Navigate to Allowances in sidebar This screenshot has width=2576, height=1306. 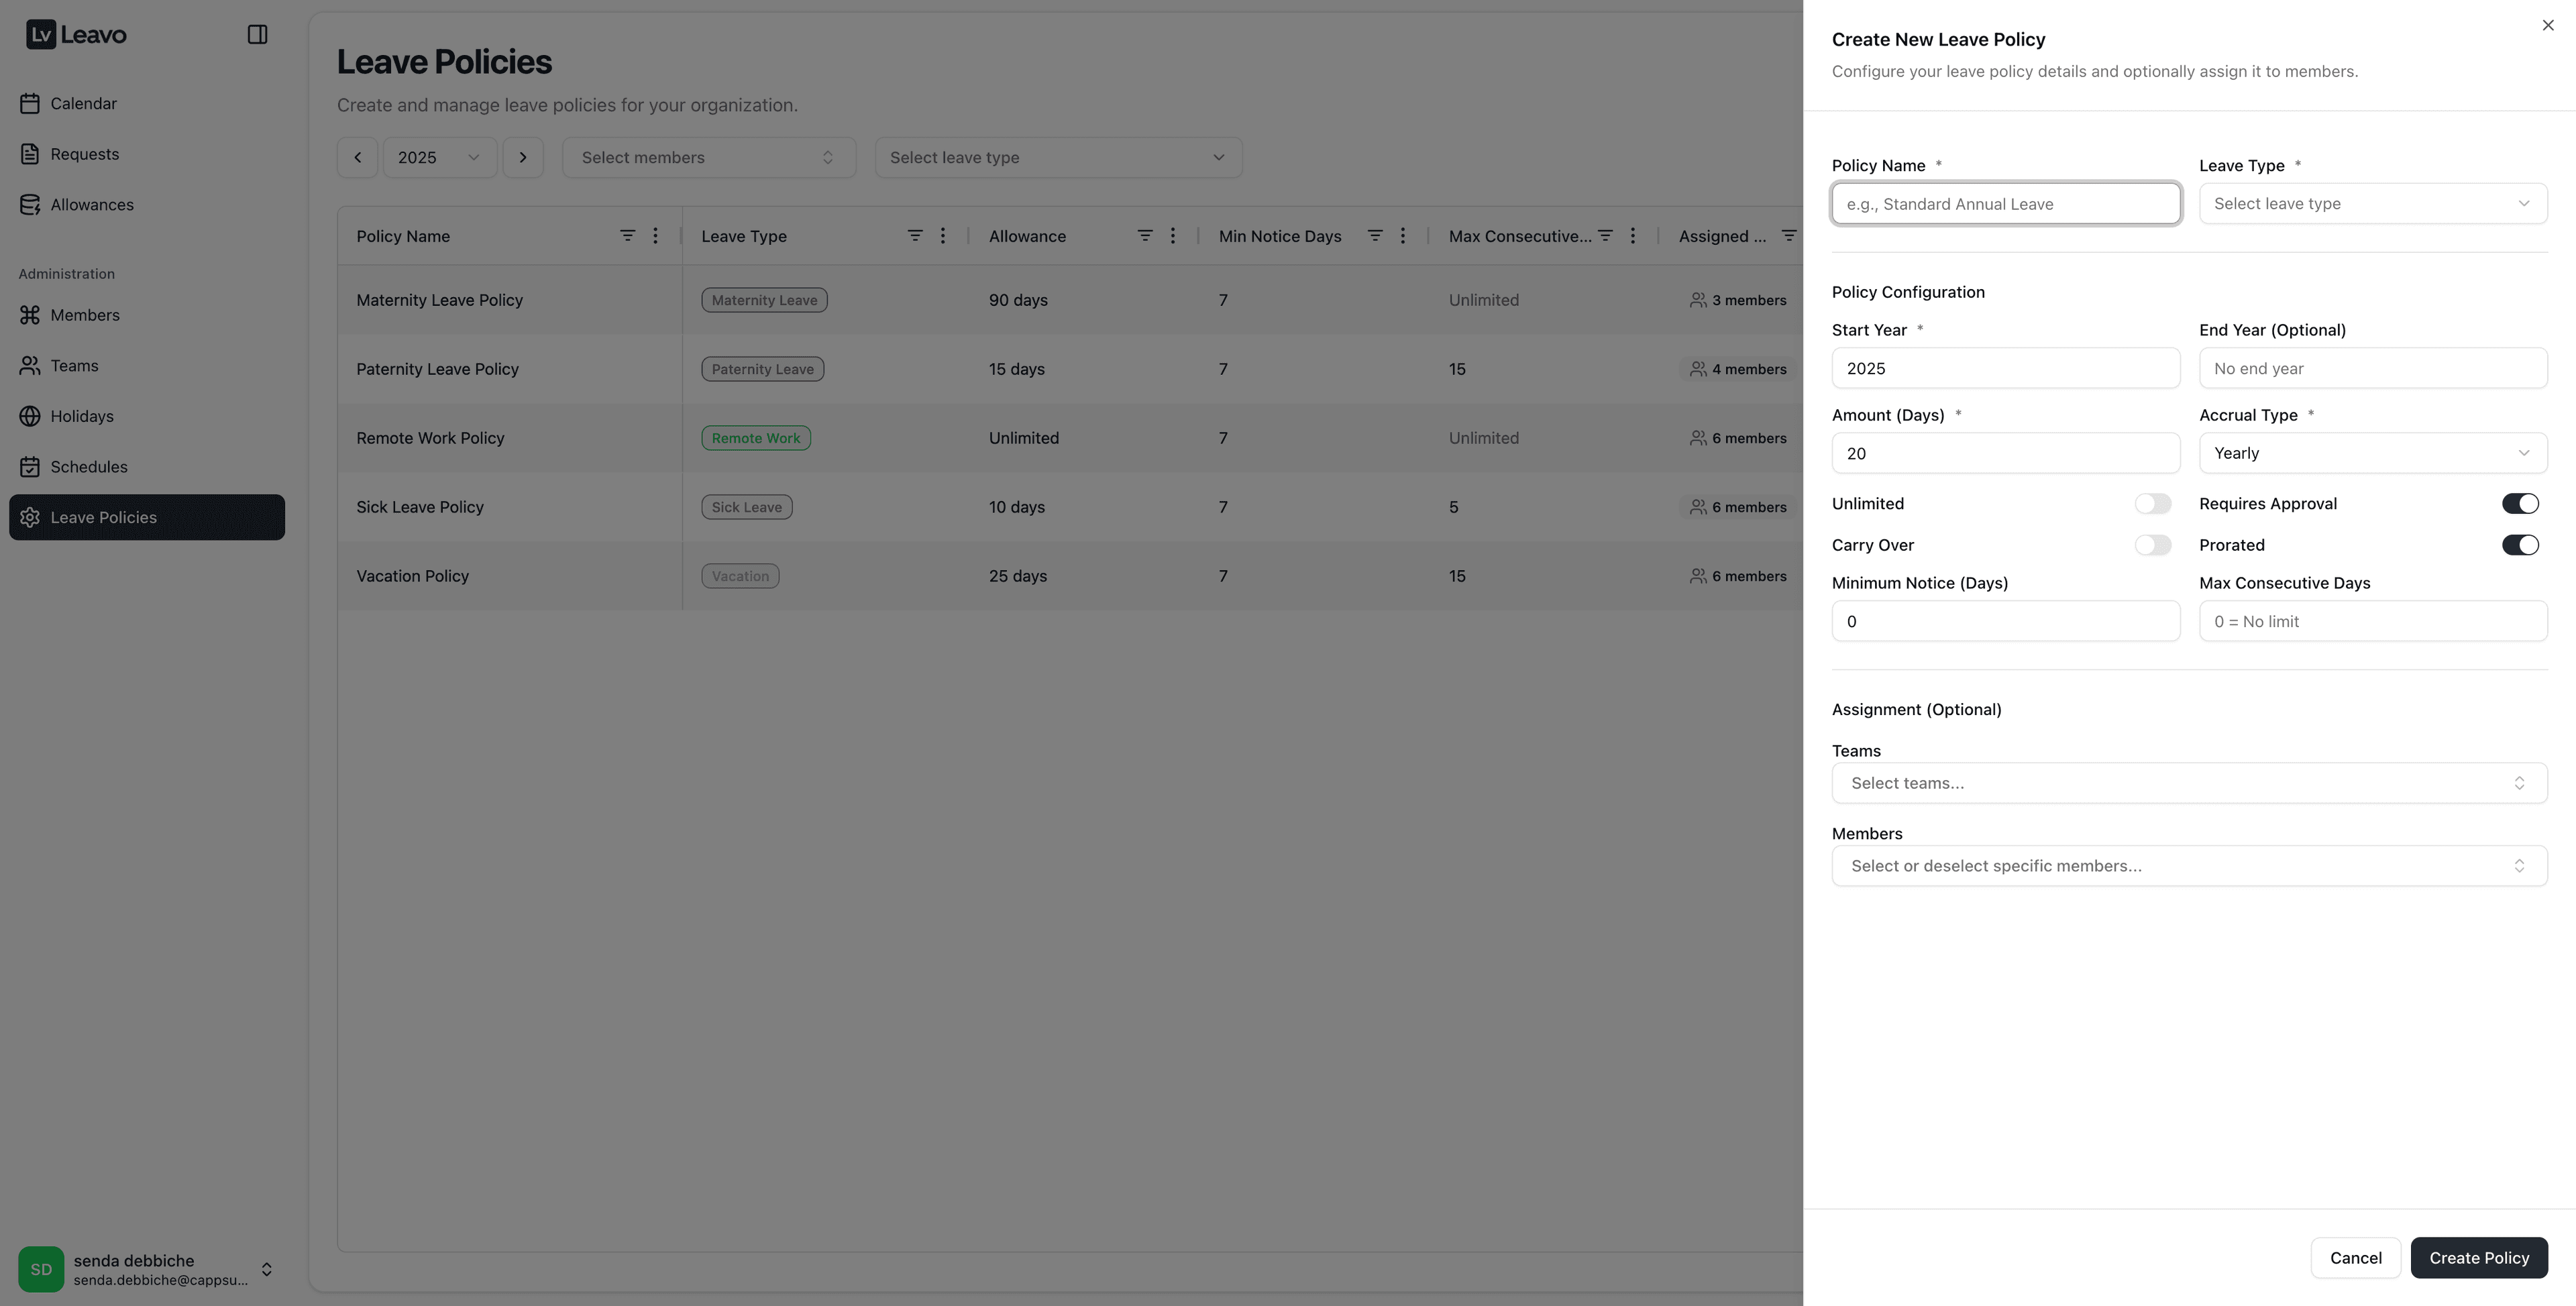(x=92, y=205)
